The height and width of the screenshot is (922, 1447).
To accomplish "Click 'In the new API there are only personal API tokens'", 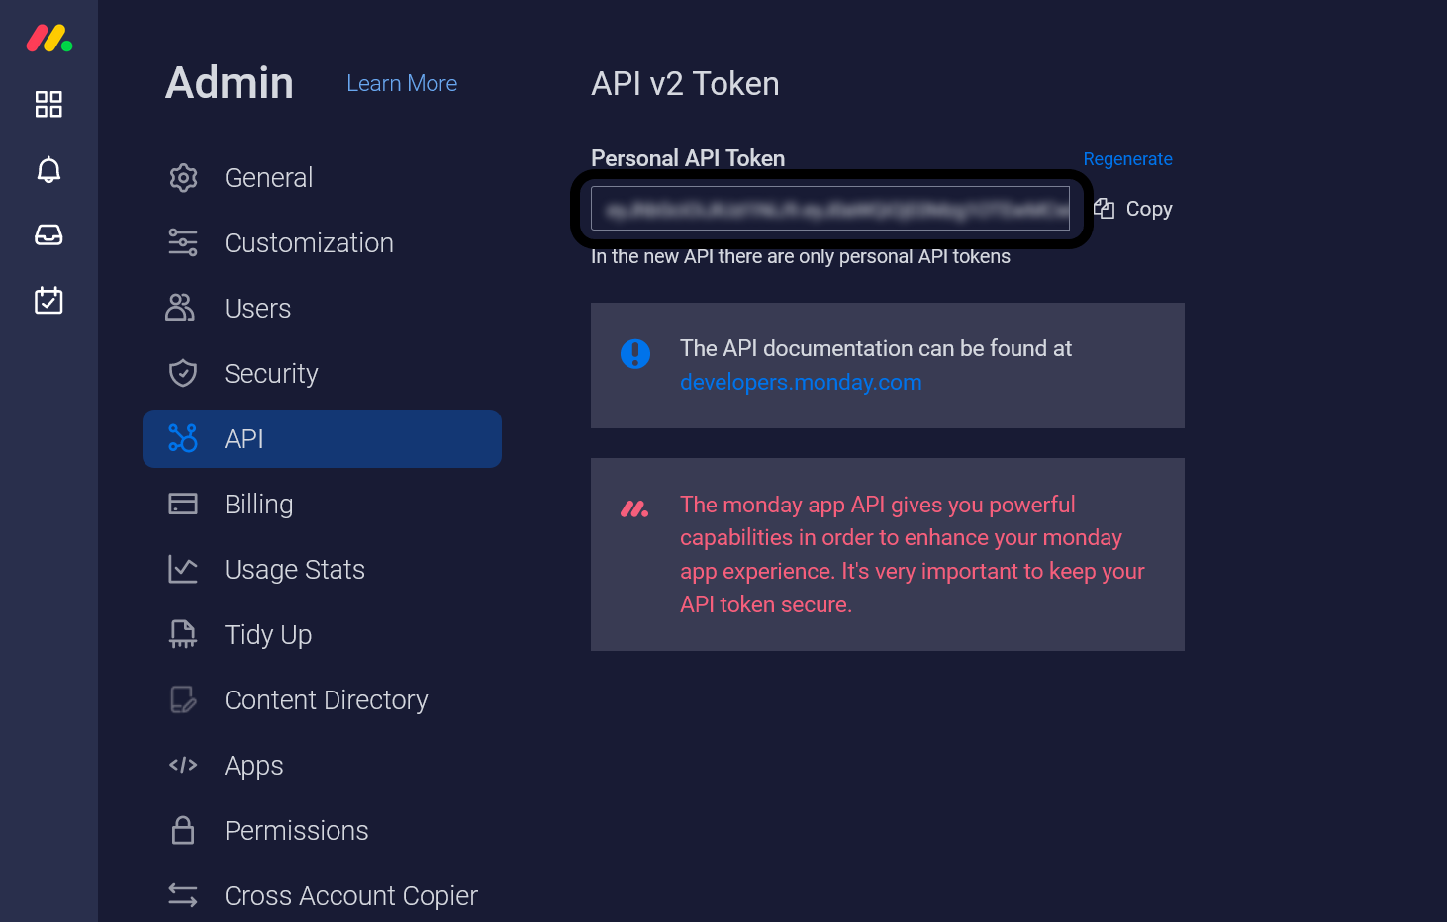I will tap(801, 256).
